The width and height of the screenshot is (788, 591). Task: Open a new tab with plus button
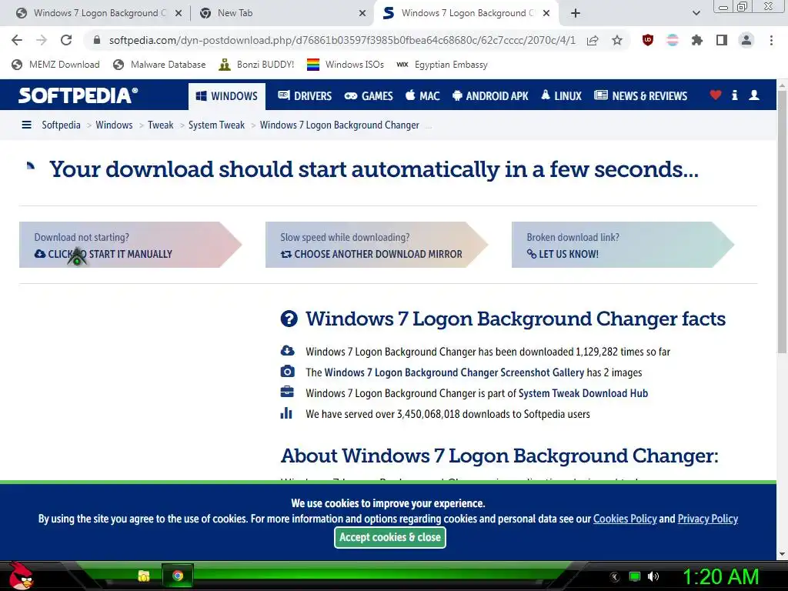coord(576,13)
